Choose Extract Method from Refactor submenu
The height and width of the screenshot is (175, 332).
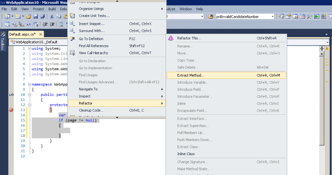click(226, 75)
